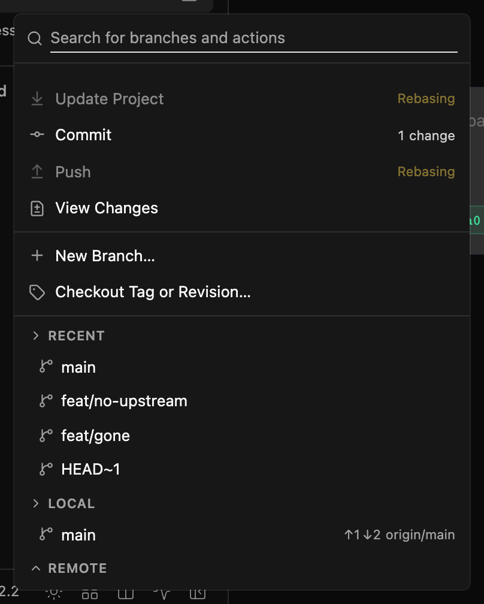Select the feat/no-upstream branch
This screenshot has height=604, width=484.
pyautogui.click(x=242, y=401)
